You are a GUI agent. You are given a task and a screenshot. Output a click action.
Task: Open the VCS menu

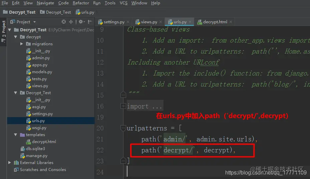(123, 3)
